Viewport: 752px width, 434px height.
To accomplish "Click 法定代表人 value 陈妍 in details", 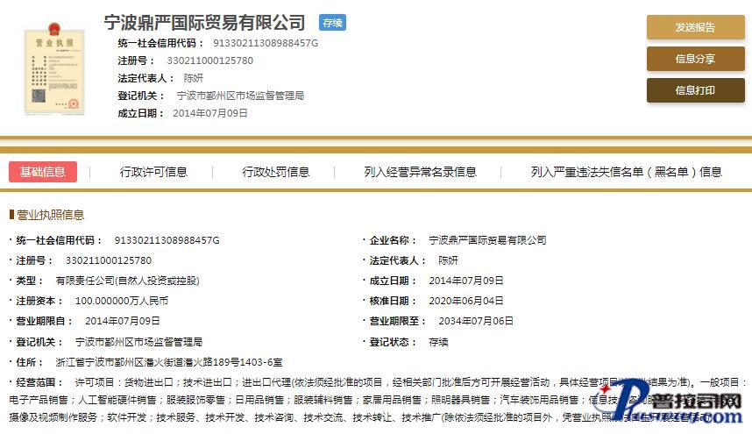I will click(448, 260).
